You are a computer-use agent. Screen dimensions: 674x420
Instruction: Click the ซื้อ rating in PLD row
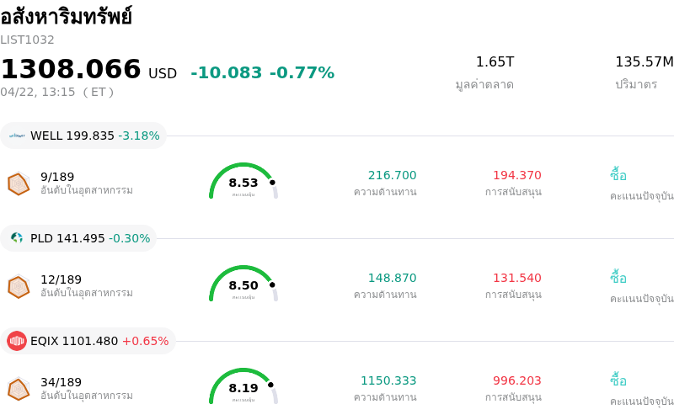point(618,278)
